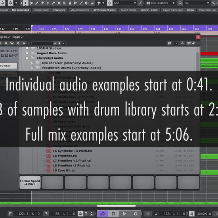The image size is (218, 218).
Task: Click the Quantize Q apply icon
Action: [x=180, y=3]
